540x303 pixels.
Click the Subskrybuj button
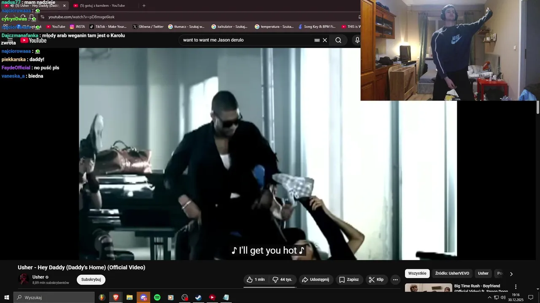coord(91,279)
